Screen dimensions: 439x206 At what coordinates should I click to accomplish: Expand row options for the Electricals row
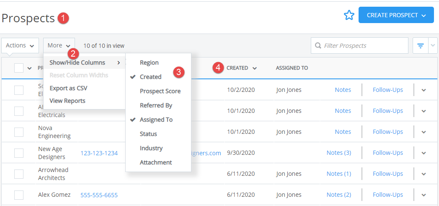point(424,111)
